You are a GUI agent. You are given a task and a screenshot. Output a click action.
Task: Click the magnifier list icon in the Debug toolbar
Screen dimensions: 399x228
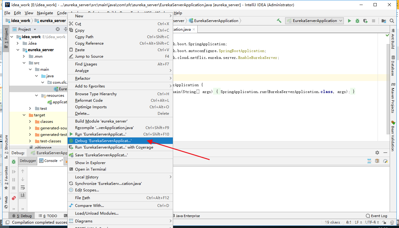(377, 161)
